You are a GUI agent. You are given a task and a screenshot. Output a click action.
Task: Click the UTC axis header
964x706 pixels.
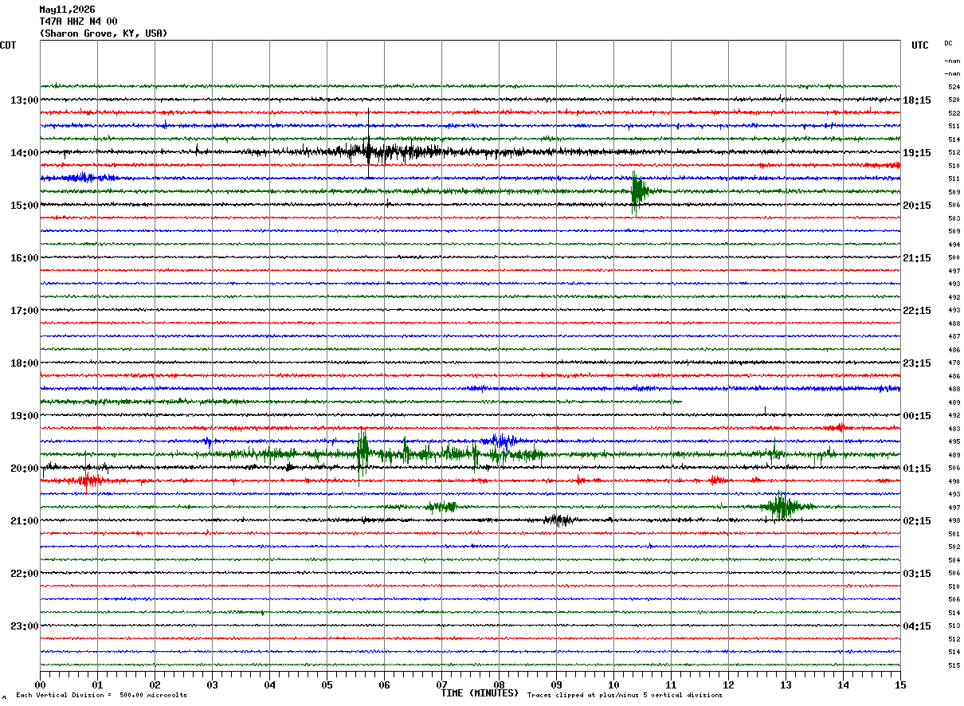920,45
